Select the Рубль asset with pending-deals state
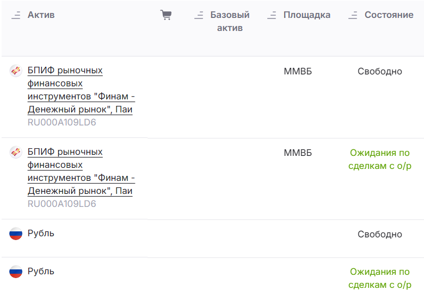Viewport: 424px width, 296px height. (41, 272)
